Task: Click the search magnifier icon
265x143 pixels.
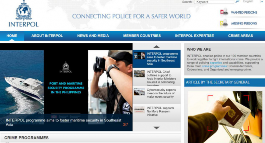Action: pyautogui.click(x=237, y=2)
